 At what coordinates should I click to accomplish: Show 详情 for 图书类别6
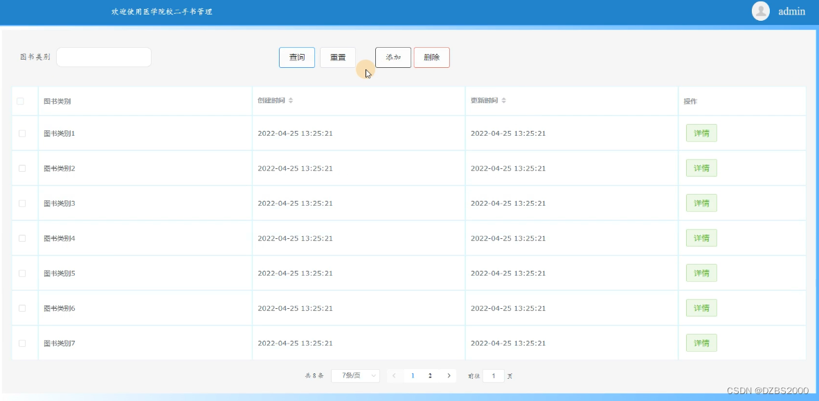tap(701, 308)
